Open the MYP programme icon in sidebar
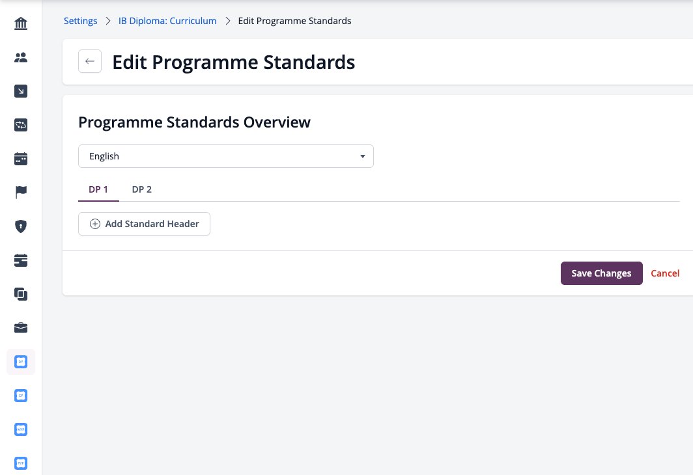This screenshot has width=693, height=475. (x=21, y=429)
